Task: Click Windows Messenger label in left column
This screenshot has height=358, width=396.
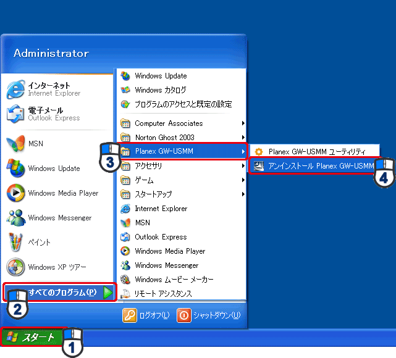Action: click(x=60, y=218)
